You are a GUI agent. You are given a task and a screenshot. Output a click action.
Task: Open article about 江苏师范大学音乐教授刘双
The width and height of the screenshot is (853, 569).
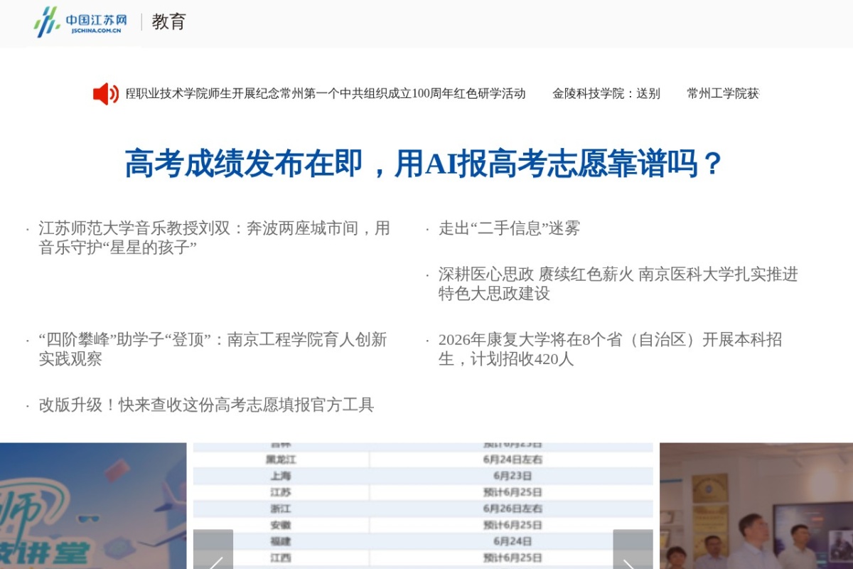coord(215,238)
